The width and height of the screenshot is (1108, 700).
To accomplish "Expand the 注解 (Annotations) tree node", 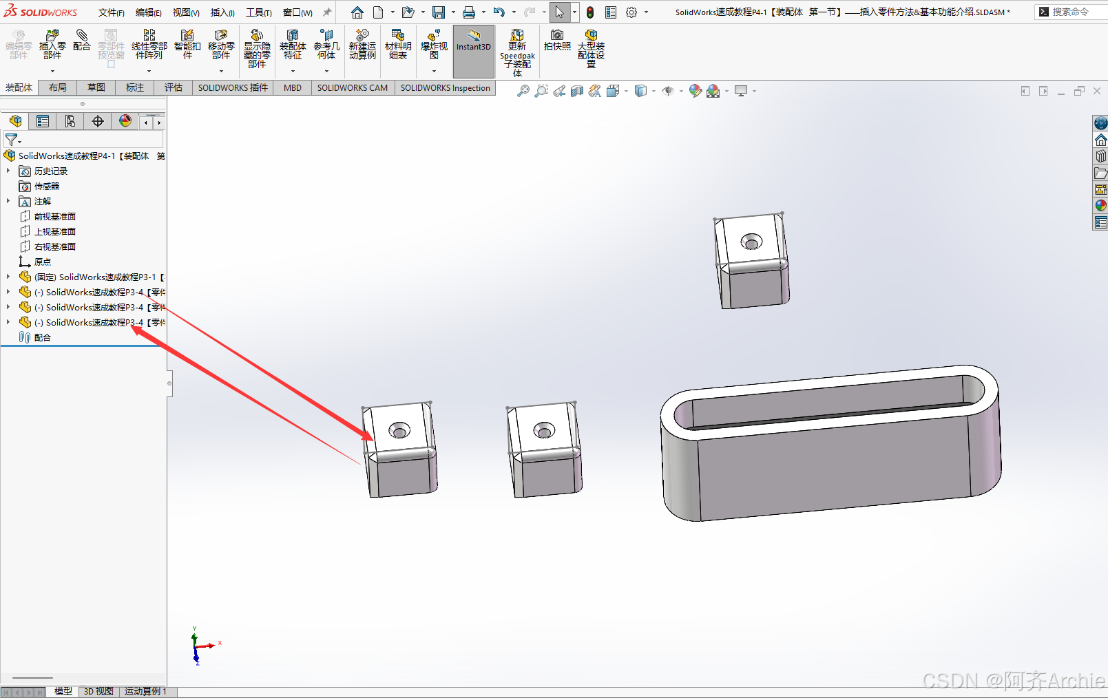I will click(8, 201).
